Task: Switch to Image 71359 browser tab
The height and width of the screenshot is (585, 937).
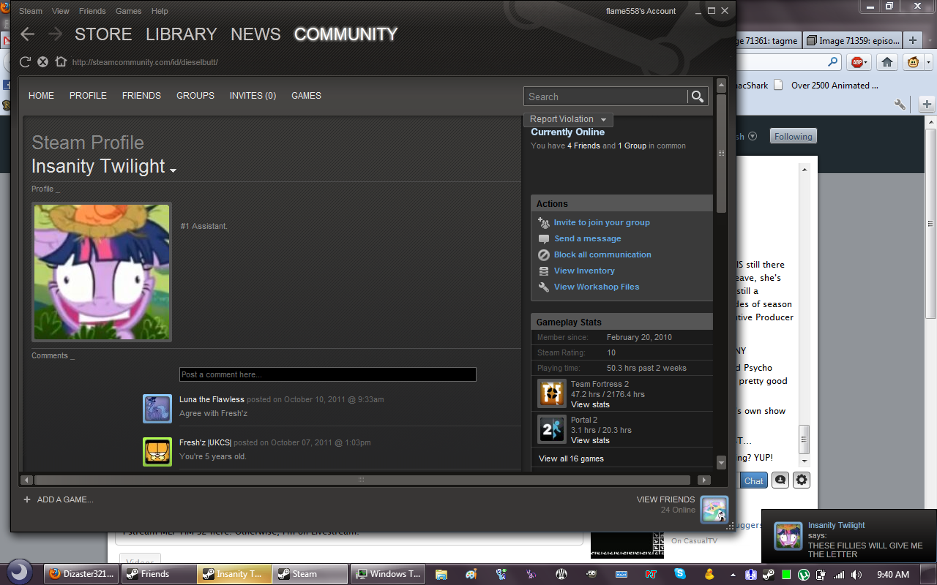Action: pyautogui.click(x=854, y=40)
